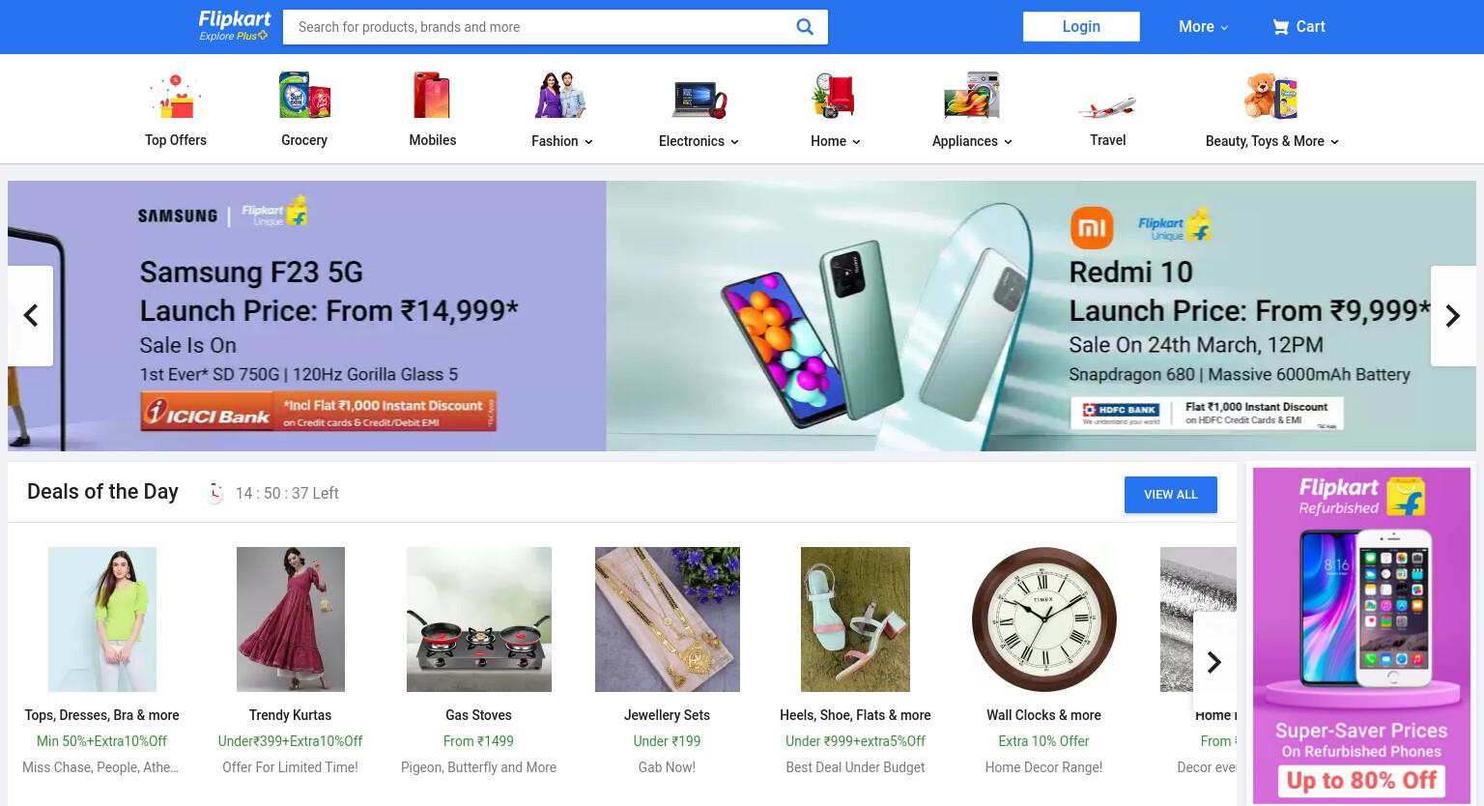The width and height of the screenshot is (1484, 806).
Task: Open Beauty, Toys & More menu
Action: pos(1271,141)
